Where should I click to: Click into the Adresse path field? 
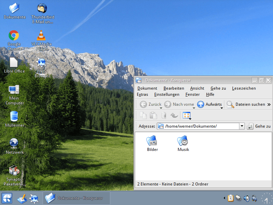coord(201,126)
